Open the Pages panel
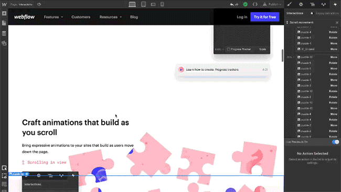Image resolution: width=341 pixels, height=192 pixels. pyautogui.click(x=4, y=23)
